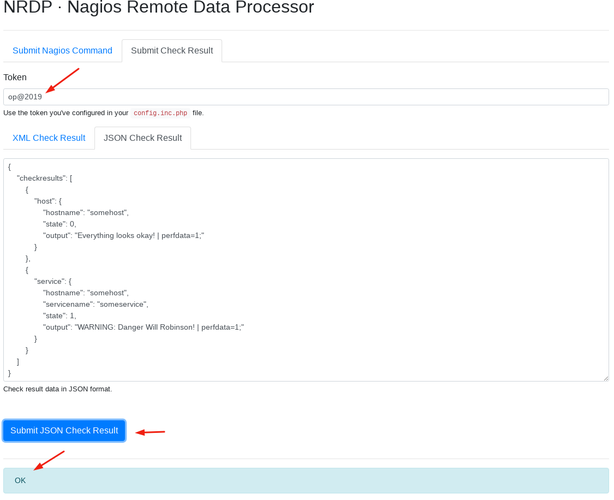Grab the textarea resize handle
The width and height of the screenshot is (614, 500).
point(605,378)
